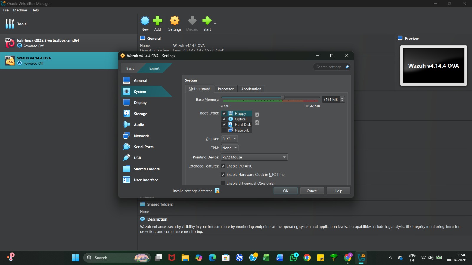
Task: Expand the Start button dropdown arrow
Action: 215,24
